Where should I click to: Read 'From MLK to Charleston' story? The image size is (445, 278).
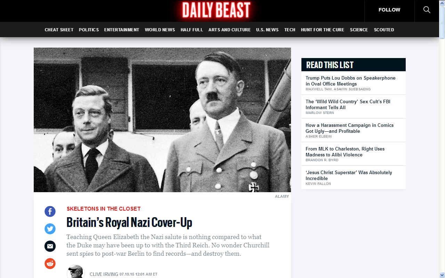coord(345,152)
